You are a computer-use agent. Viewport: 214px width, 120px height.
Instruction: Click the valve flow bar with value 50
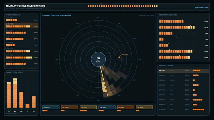click(x=21, y=100)
